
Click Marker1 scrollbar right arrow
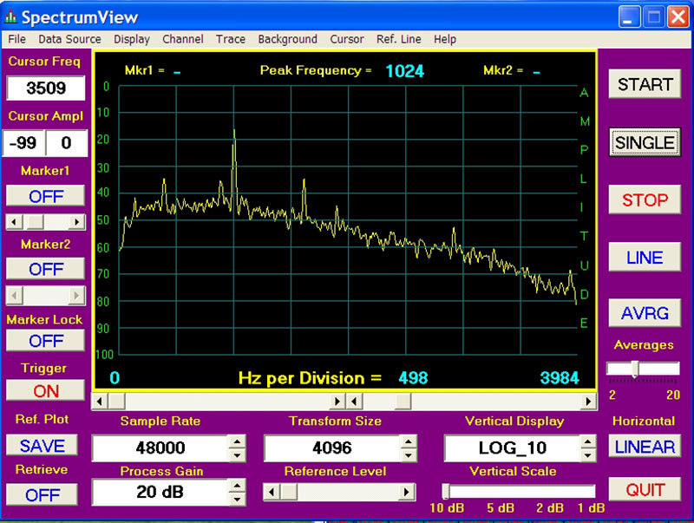(77, 222)
